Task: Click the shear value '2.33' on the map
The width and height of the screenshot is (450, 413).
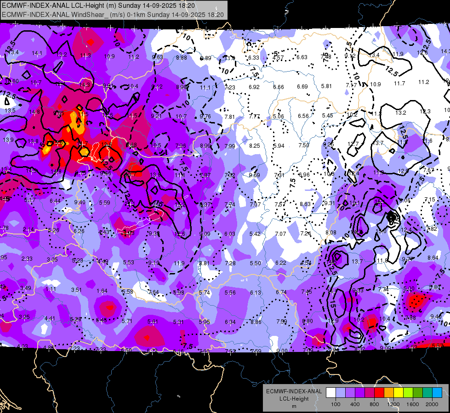Action: pyautogui.click(x=27, y=258)
